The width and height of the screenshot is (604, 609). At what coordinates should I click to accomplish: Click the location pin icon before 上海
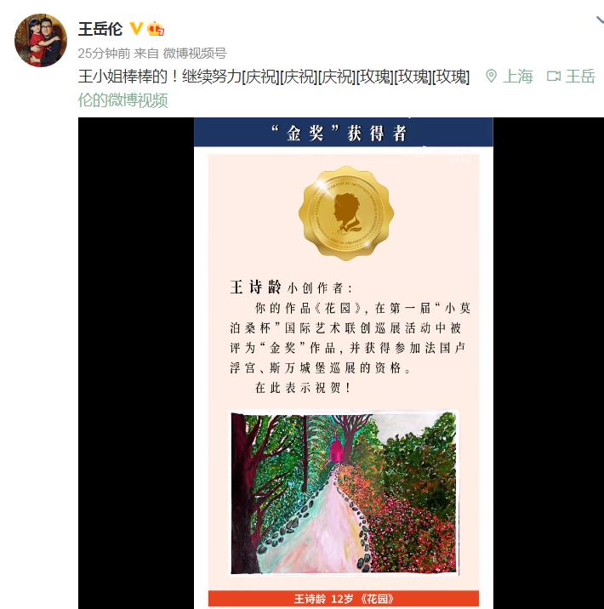click(491, 77)
